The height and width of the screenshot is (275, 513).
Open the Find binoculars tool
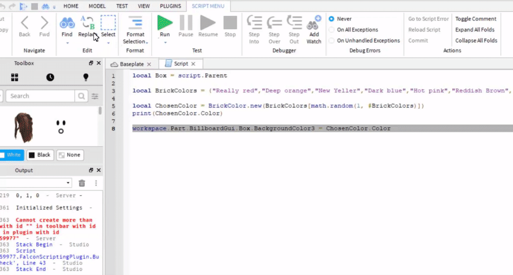67,23
